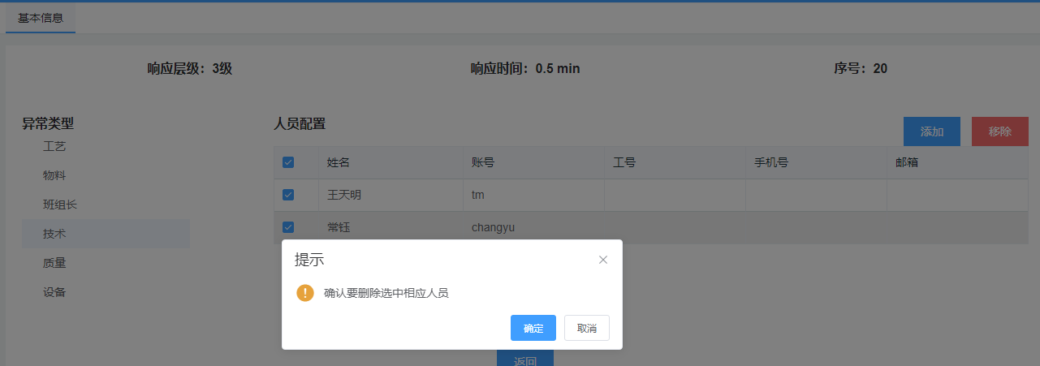Click the orange warning icon in dialog
Image resolution: width=1040 pixels, height=366 pixels.
304,293
